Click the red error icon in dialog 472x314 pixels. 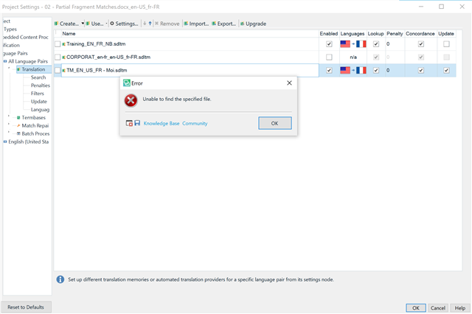[x=131, y=100]
